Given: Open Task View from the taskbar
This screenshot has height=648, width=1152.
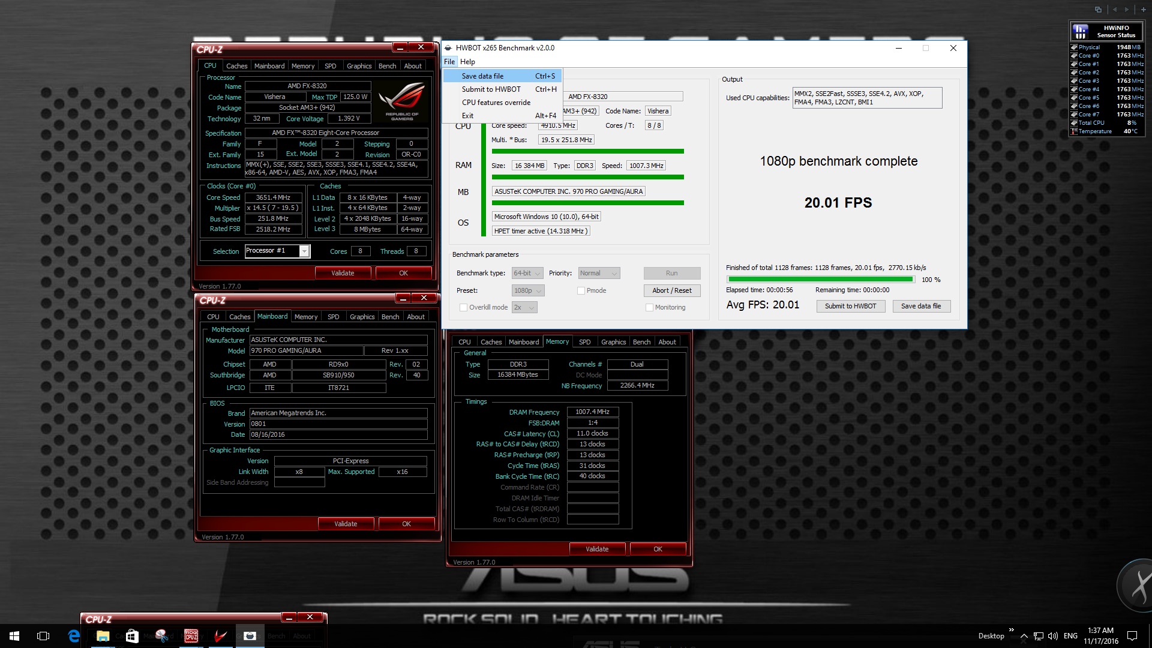Looking at the screenshot, I should click(x=43, y=636).
